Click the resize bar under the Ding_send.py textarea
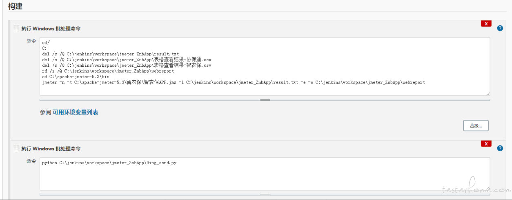The image size is (512, 200). pos(265,194)
